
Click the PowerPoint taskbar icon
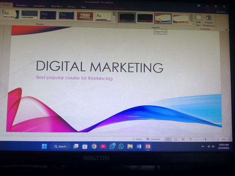click(148, 146)
